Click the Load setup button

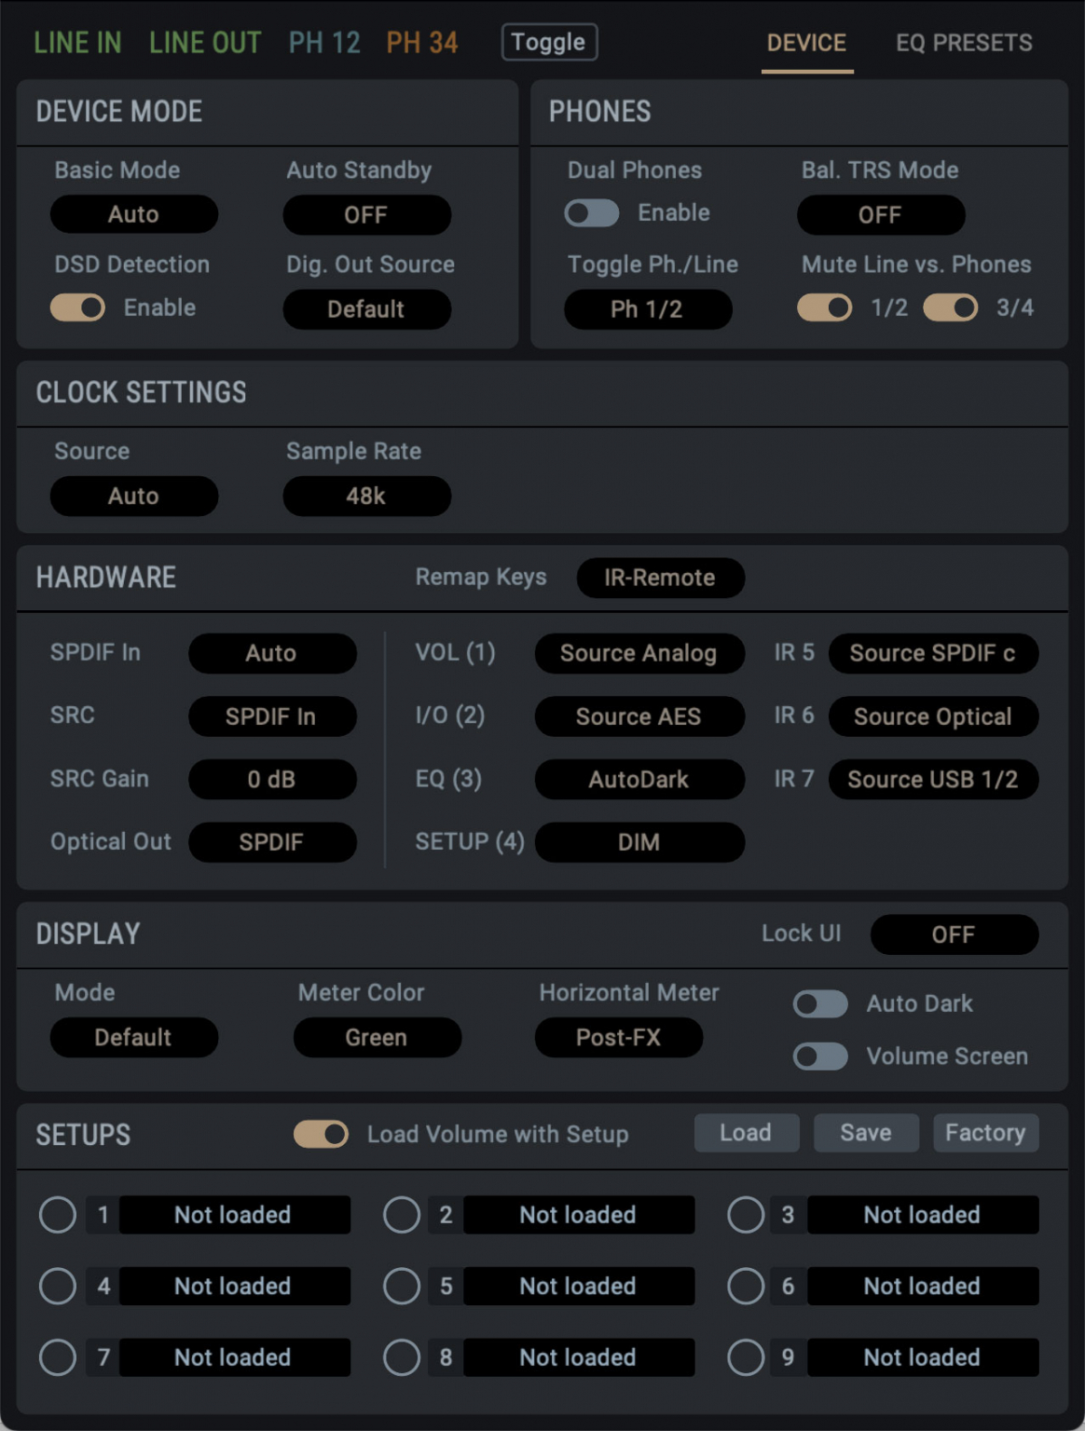(x=747, y=1133)
